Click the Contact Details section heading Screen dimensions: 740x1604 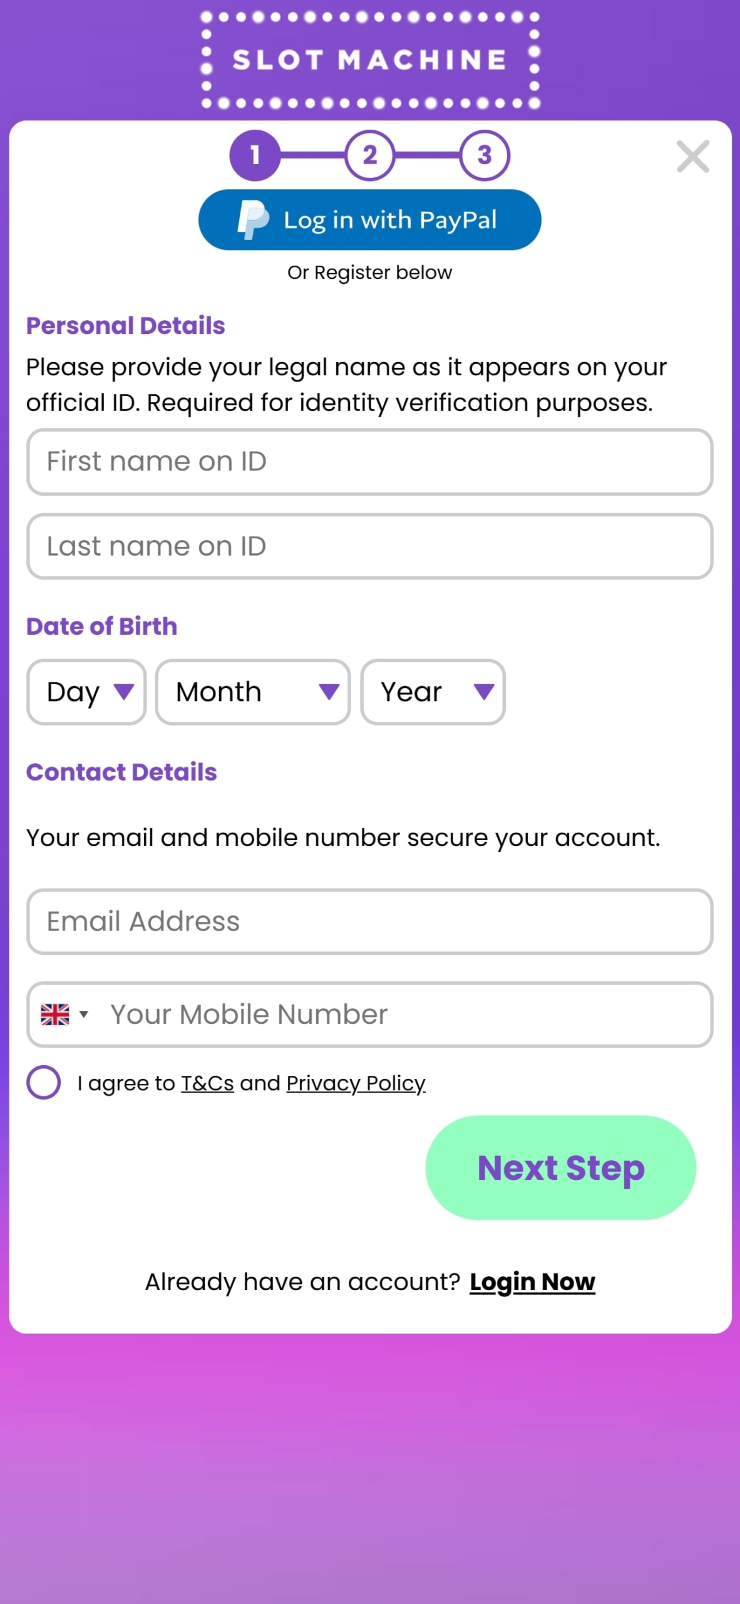121,772
